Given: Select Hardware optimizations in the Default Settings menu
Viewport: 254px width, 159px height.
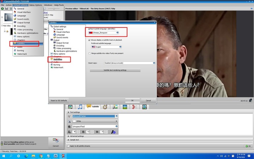Looking at the screenshot, I should 28,33.
